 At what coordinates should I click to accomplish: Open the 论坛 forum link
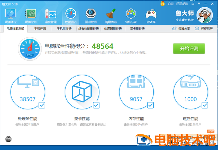point(171,4)
